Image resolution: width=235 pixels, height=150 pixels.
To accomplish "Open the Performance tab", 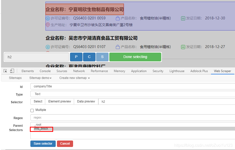I will [x=99, y=71].
